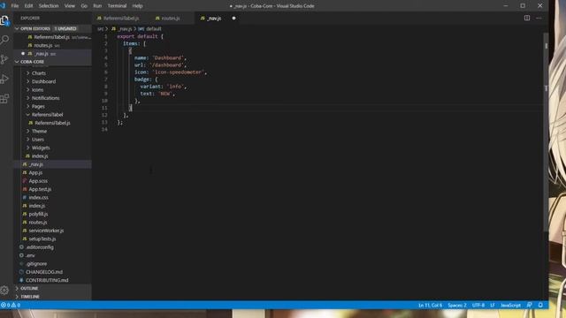Viewport: 566px width, 318px height.
Task: Open the Help menu
Action: point(137,6)
